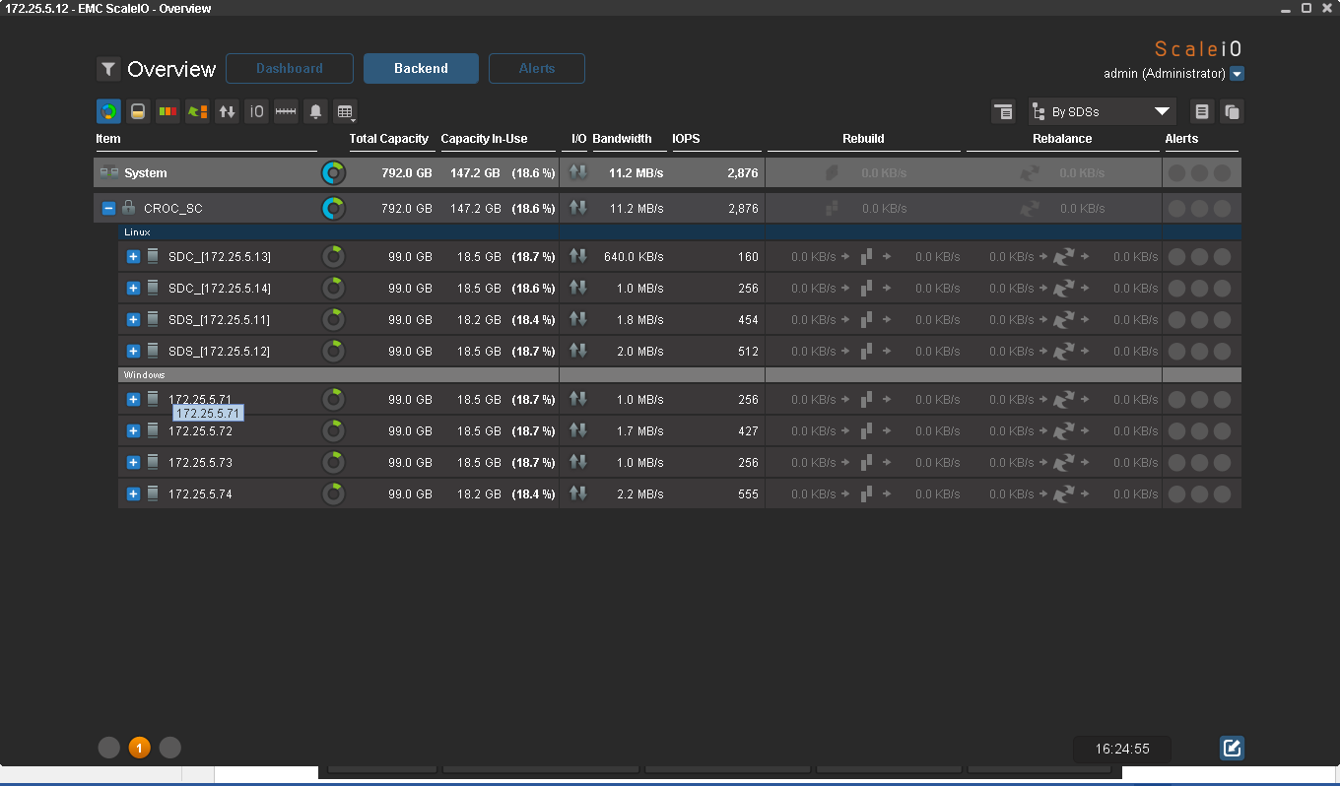Click the collapse-all rows toolbar icon
Image resolution: width=1340 pixels, height=786 pixels.
click(1003, 111)
